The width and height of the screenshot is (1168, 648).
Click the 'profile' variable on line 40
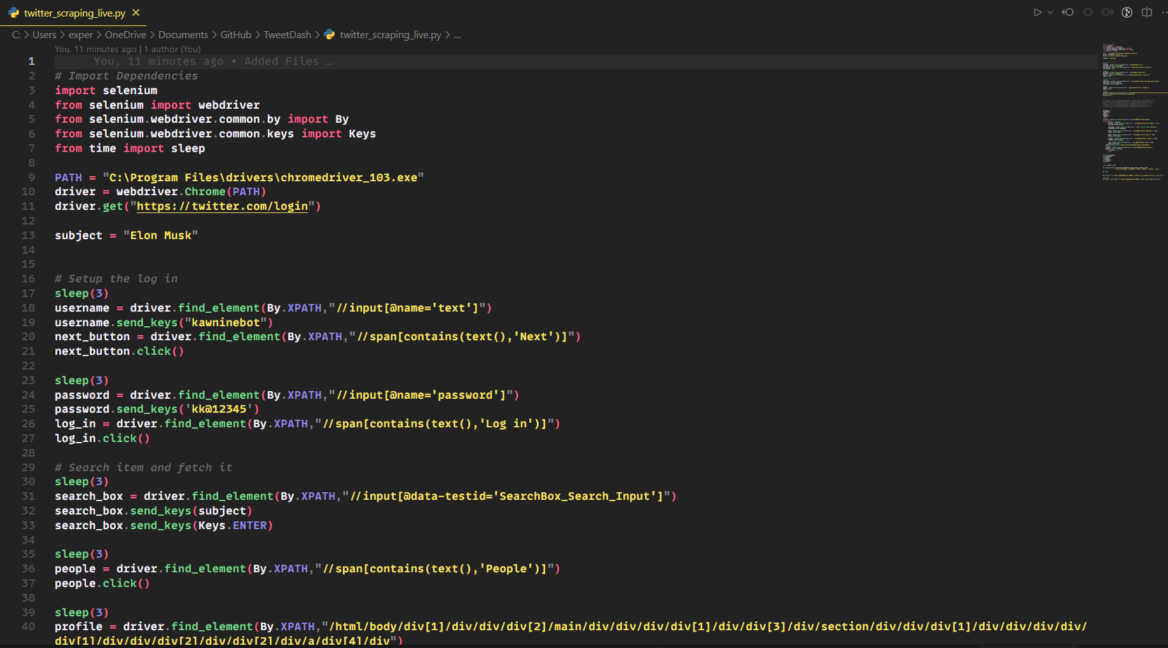[x=79, y=626]
